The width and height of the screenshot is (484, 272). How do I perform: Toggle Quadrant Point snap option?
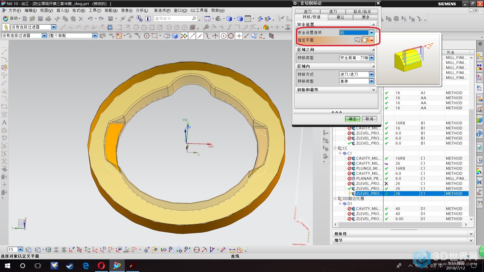231,36
